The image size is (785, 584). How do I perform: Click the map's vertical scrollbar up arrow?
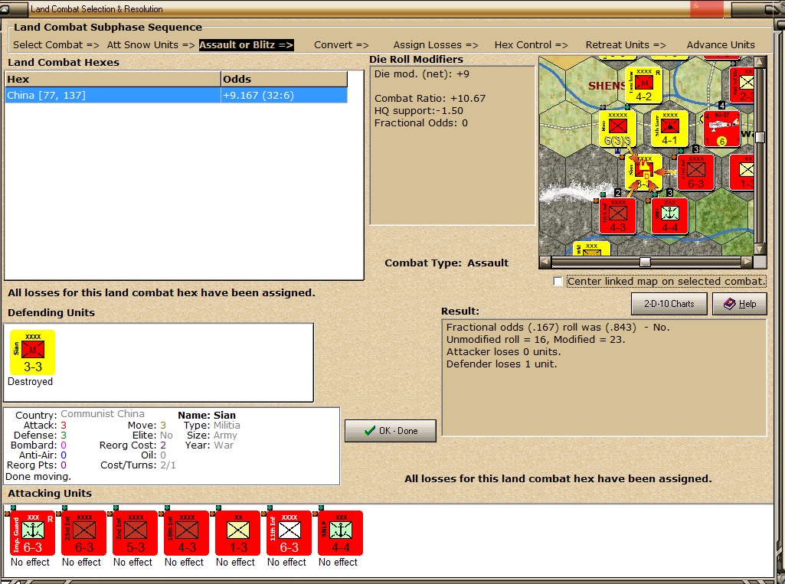coord(760,61)
